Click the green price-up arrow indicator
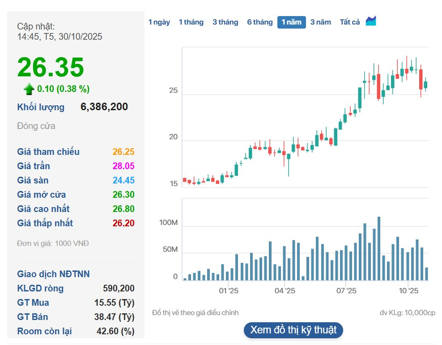The width and height of the screenshot is (442, 345). (29, 88)
